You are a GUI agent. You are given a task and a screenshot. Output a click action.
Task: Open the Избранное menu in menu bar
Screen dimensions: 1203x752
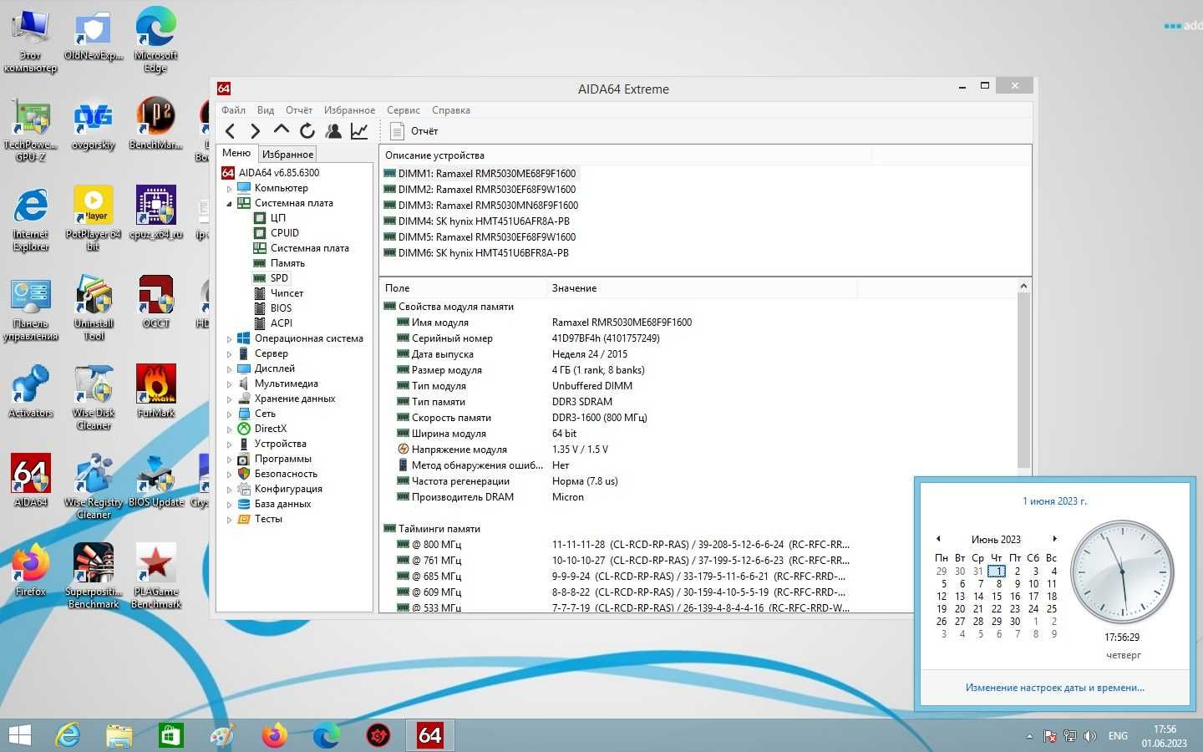349,109
